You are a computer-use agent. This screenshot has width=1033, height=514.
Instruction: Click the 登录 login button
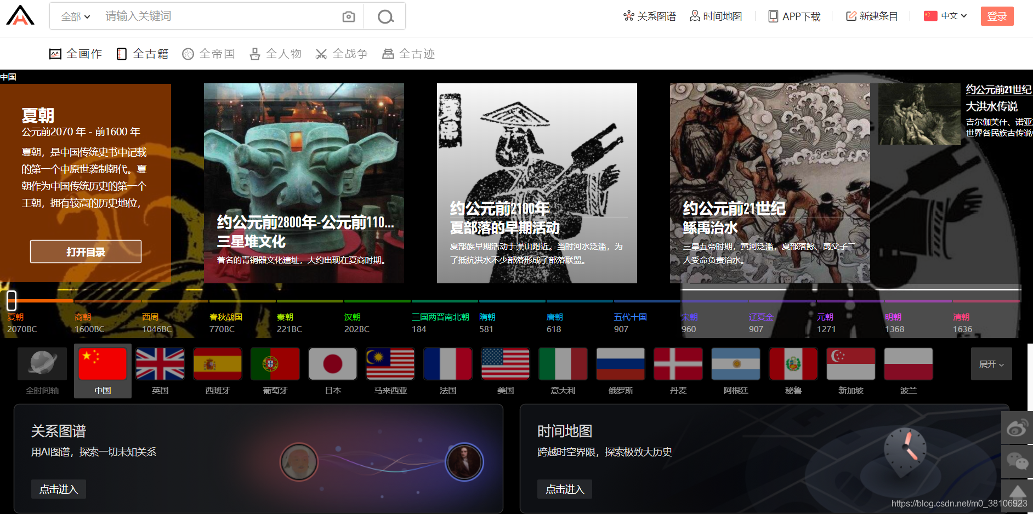click(997, 16)
